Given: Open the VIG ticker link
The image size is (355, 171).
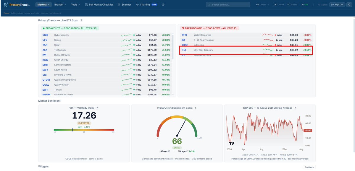Looking at the screenshot, I should pos(45,75).
